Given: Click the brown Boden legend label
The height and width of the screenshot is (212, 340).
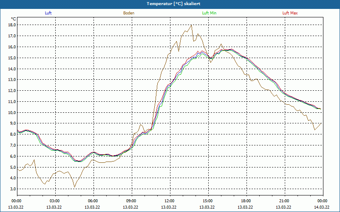Looking at the screenshot, I should pos(129,13).
